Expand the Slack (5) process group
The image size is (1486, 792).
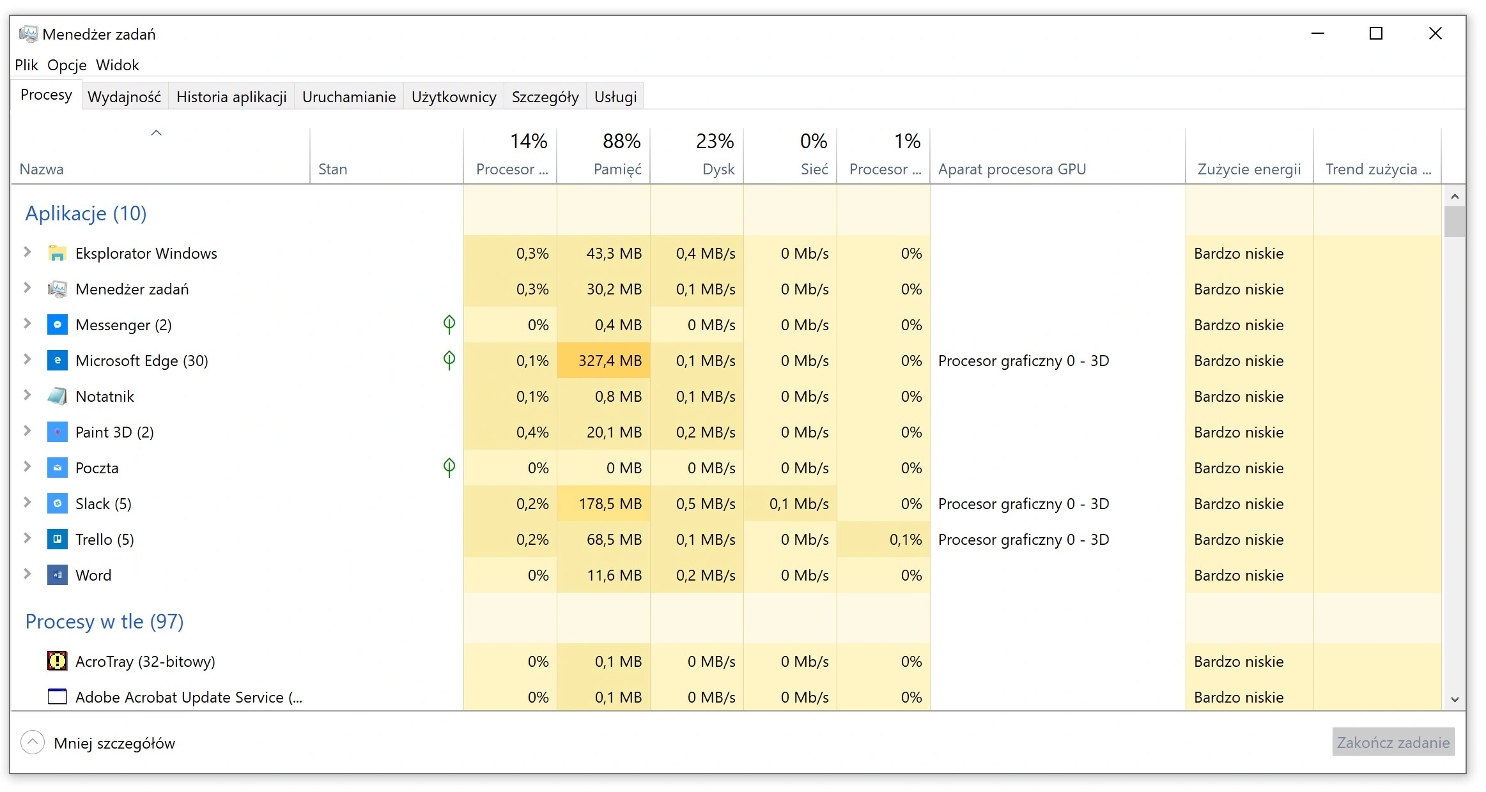pos(27,503)
